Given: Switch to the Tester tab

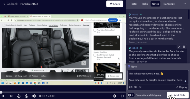Looking at the screenshot, I should point(134,4).
